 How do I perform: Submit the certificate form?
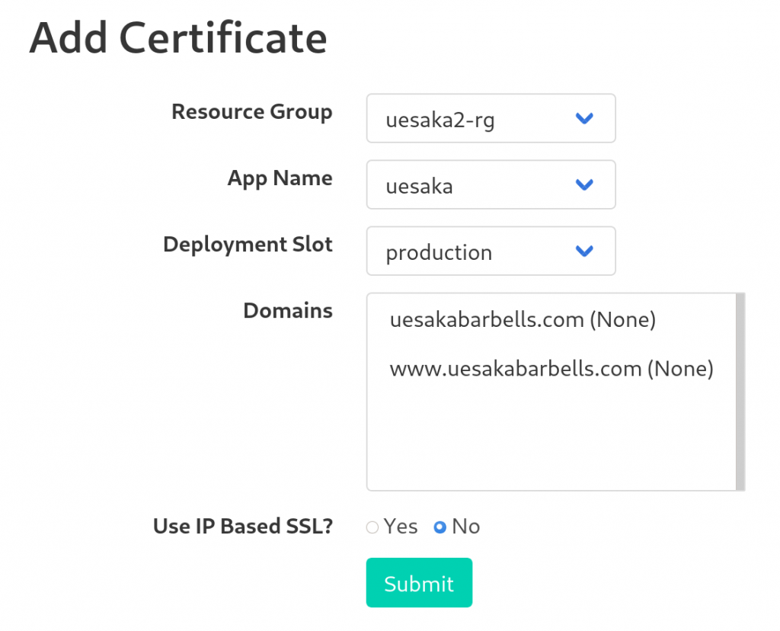point(419,583)
